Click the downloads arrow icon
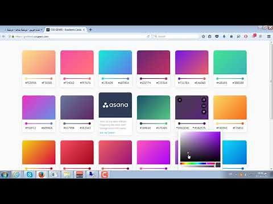 pyautogui.click(x=224, y=36)
